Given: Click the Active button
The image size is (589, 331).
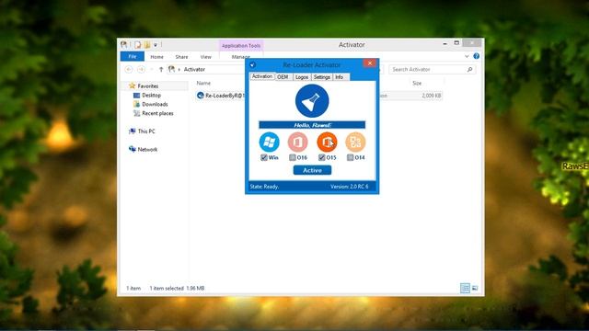Looking at the screenshot, I should (312, 170).
